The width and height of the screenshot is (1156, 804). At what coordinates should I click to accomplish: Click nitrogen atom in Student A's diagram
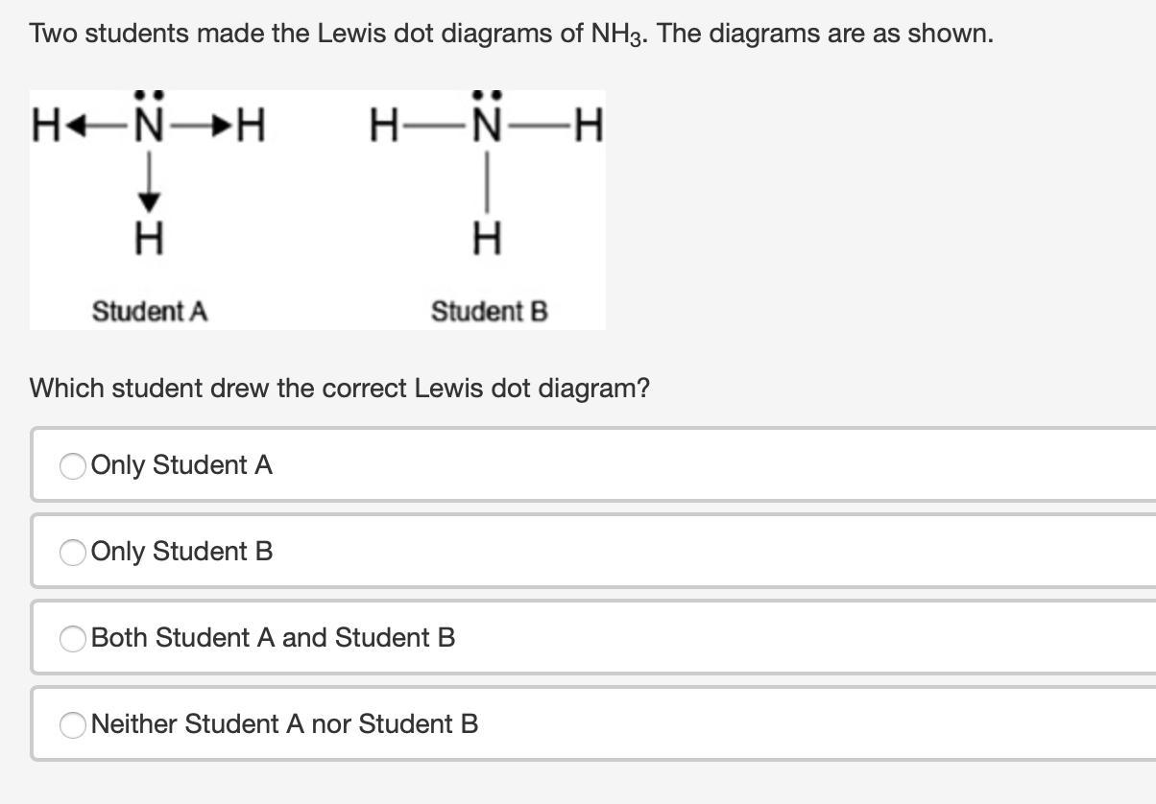[x=148, y=127]
